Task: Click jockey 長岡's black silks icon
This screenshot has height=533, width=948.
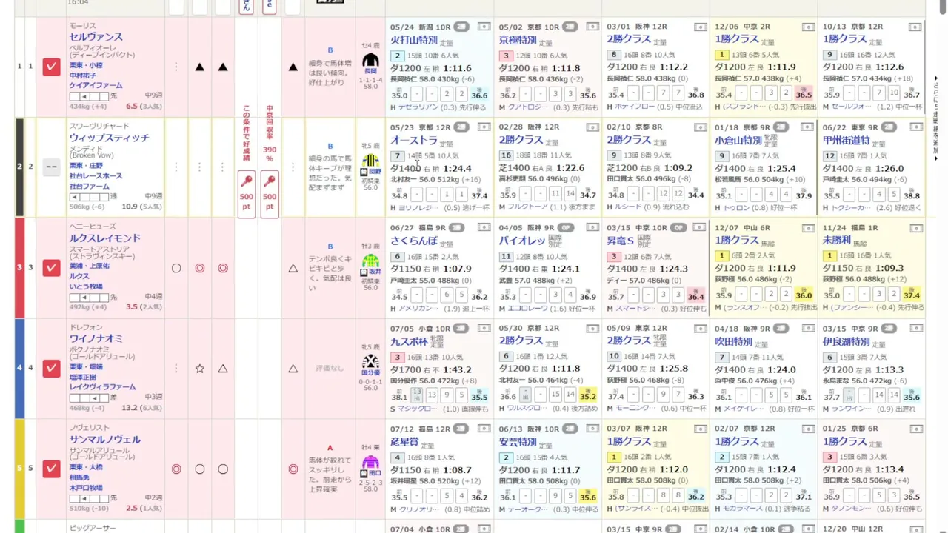Action: pyautogui.click(x=370, y=60)
